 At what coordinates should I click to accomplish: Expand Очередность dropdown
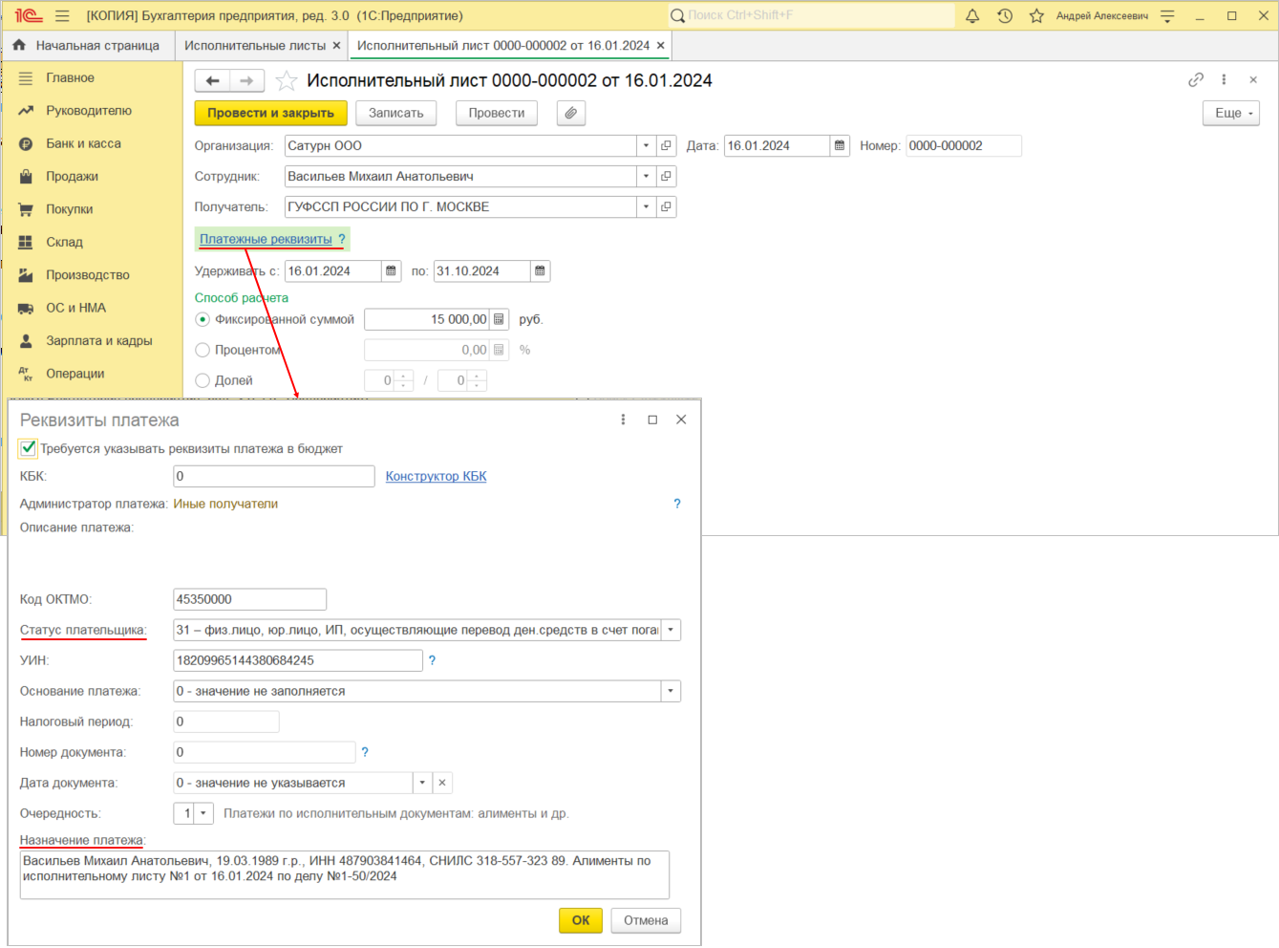point(203,813)
